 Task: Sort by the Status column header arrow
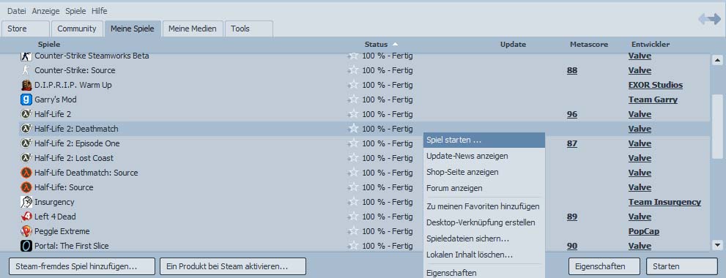click(395, 45)
